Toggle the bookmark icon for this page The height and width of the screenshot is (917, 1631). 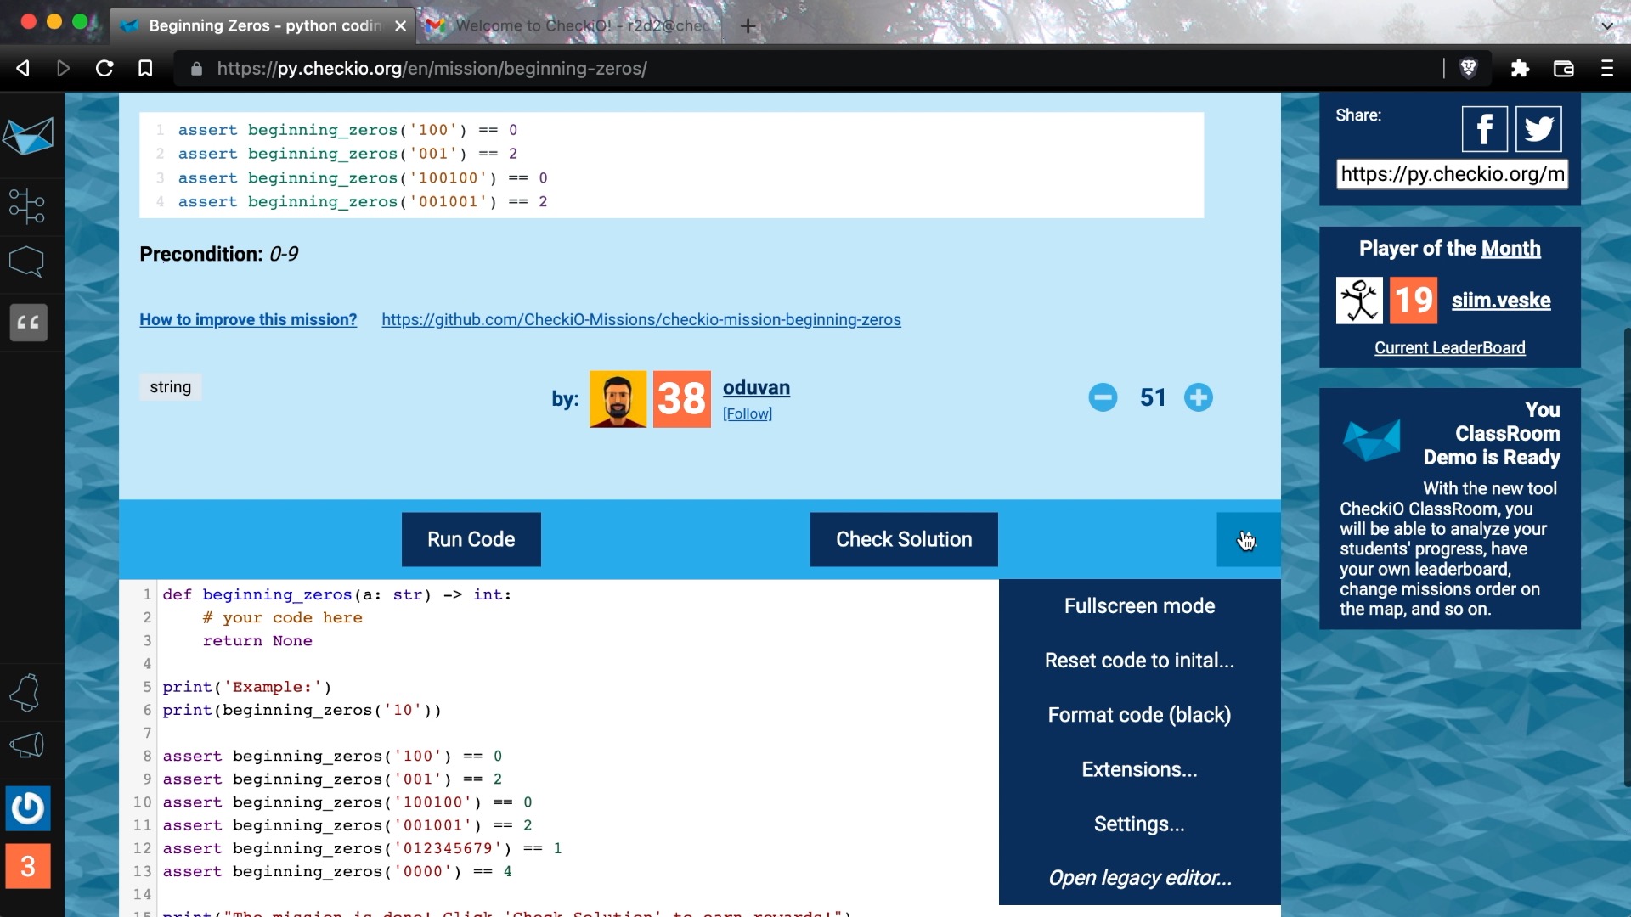tap(145, 68)
